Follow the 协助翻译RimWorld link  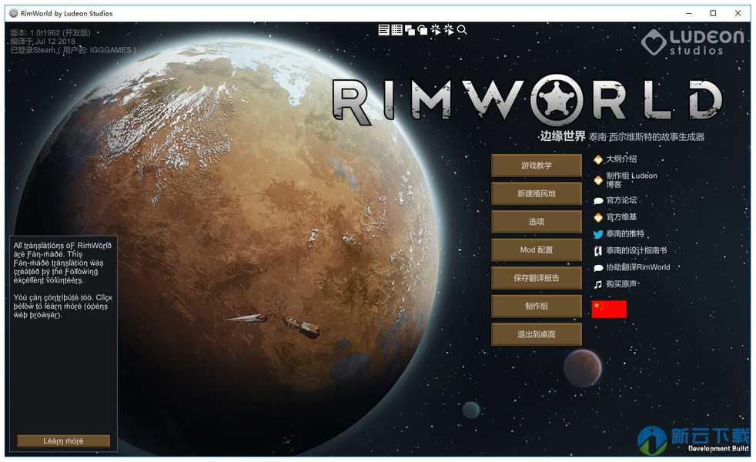pyautogui.click(x=637, y=267)
